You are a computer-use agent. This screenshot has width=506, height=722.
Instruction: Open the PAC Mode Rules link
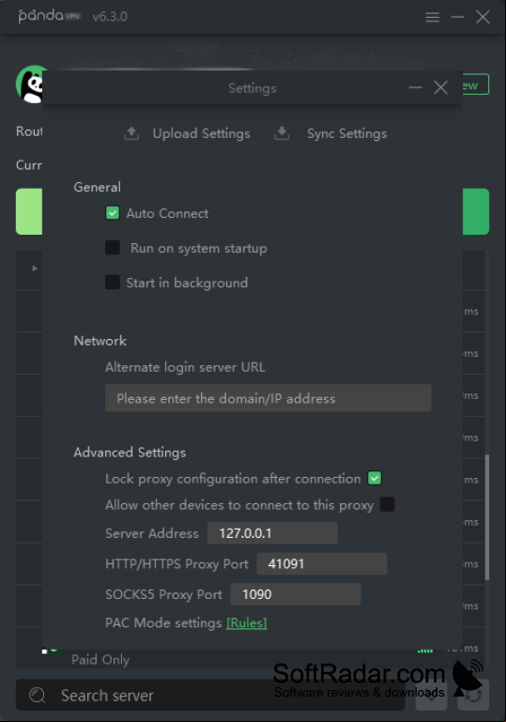[x=246, y=622]
